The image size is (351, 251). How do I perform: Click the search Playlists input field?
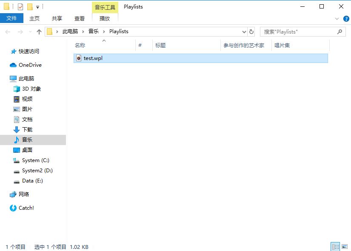[x=298, y=31]
